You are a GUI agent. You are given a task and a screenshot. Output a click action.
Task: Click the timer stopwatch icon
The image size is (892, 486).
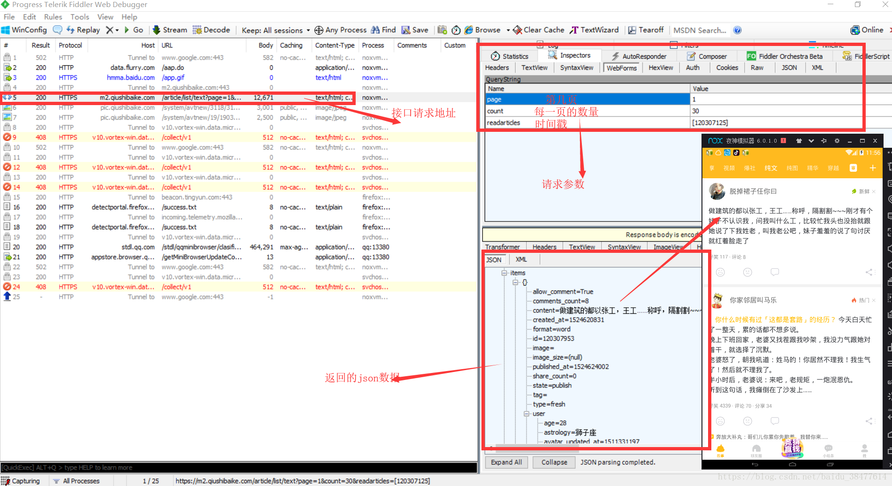tap(456, 30)
